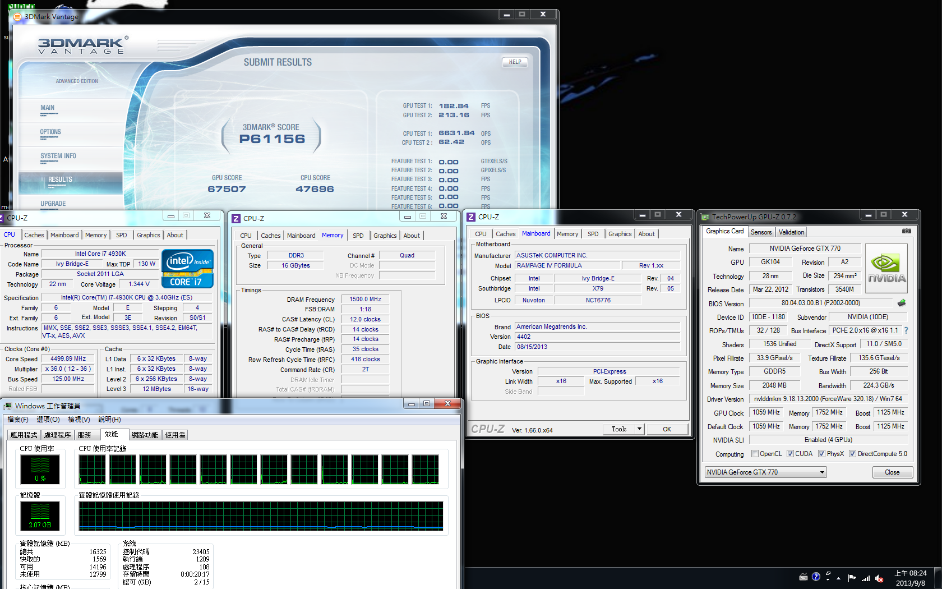Screen dimensions: 942x589
Task: Click the Close button in GPU-Z
Action: click(892, 472)
